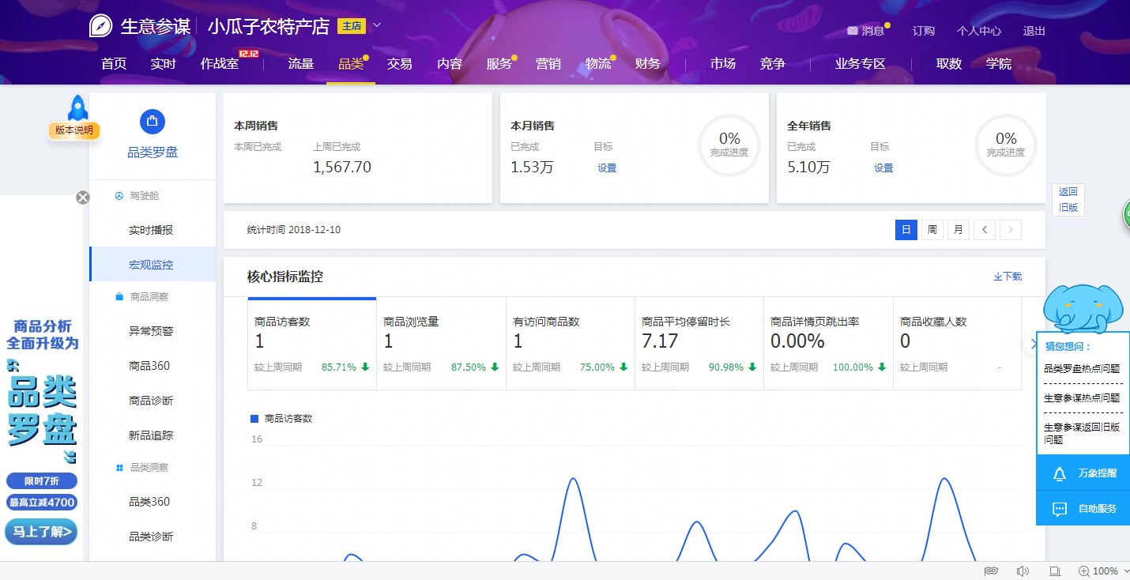The height and width of the screenshot is (580, 1130).
Task: Open the 首页 navigation tab
Action: [x=114, y=64]
